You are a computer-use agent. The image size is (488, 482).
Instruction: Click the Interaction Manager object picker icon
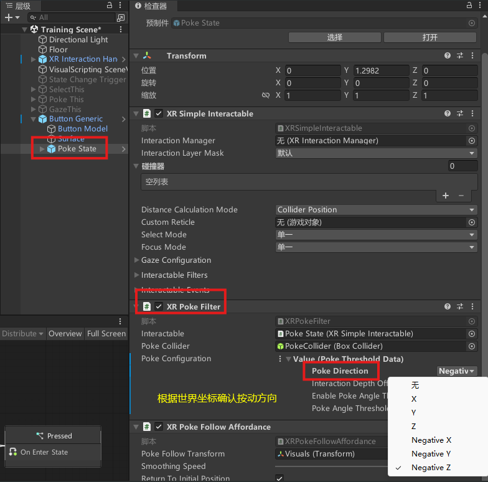471,141
